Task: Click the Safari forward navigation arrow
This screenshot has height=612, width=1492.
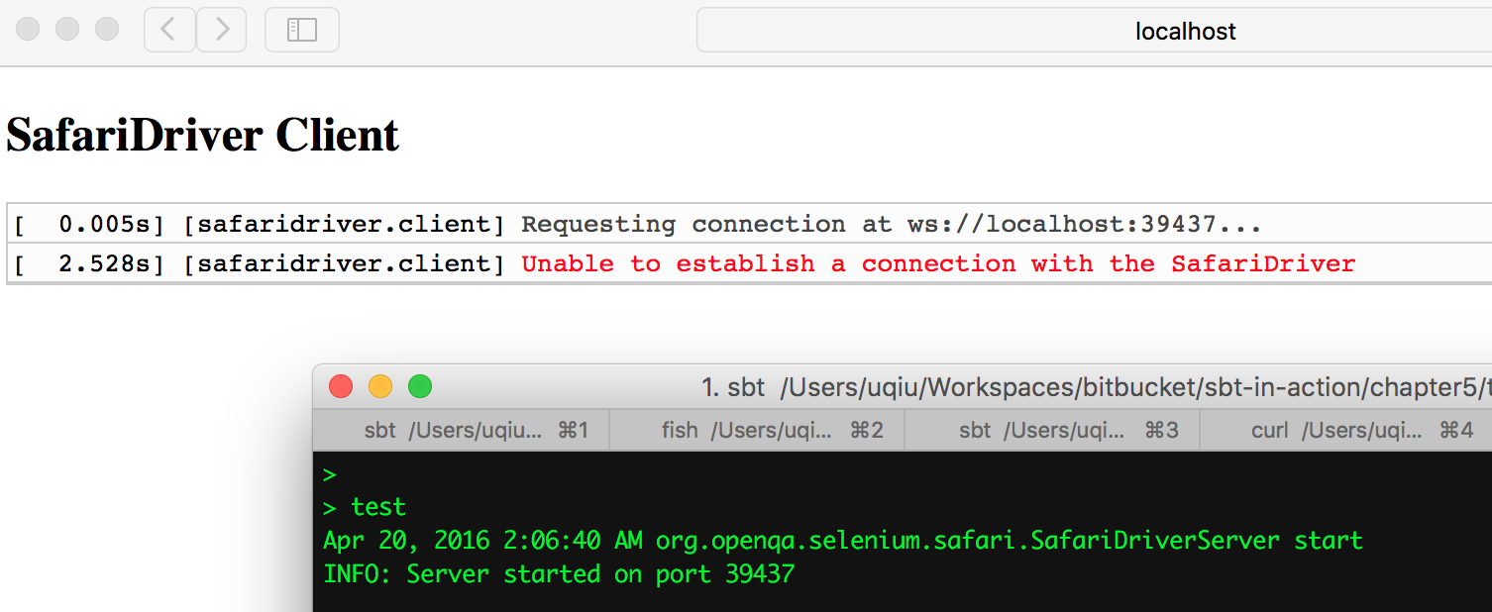Action: coord(221,30)
